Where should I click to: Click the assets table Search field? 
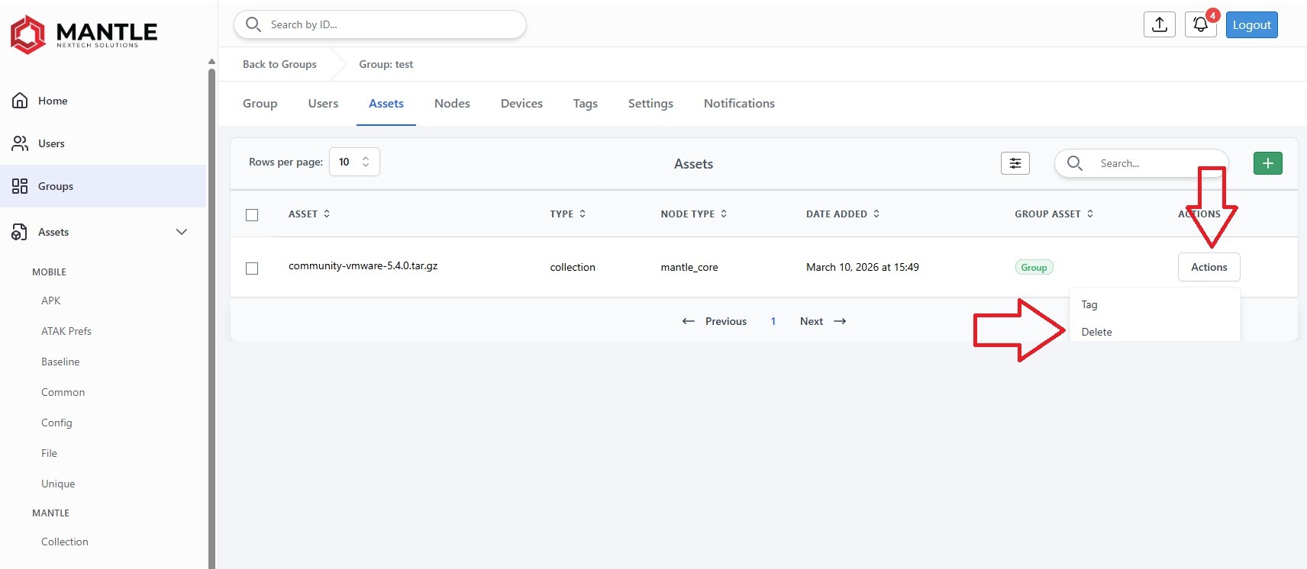pos(1141,163)
